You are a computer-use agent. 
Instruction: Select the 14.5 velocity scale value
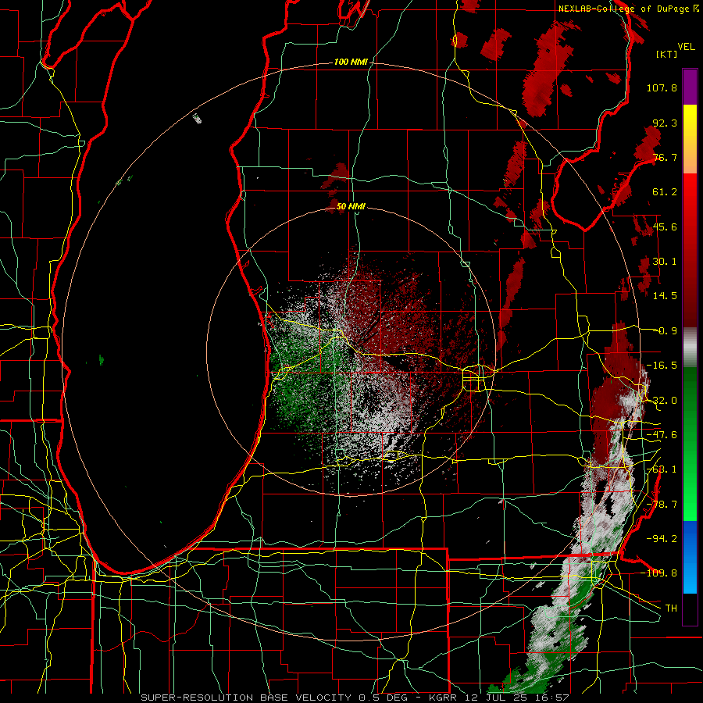(x=665, y=296)
